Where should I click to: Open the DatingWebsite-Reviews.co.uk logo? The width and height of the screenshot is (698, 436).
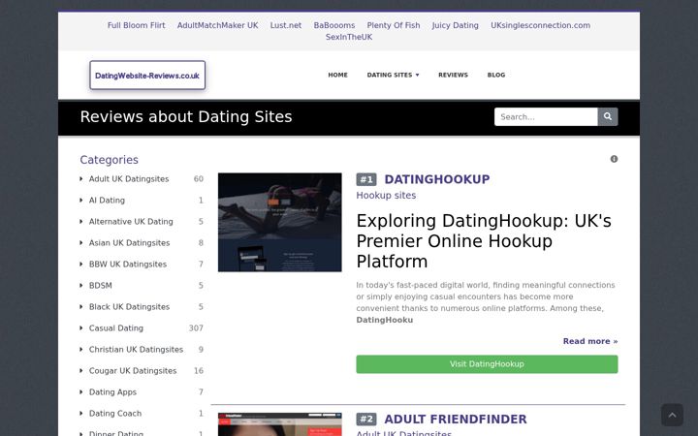click(x=147, y=76)
